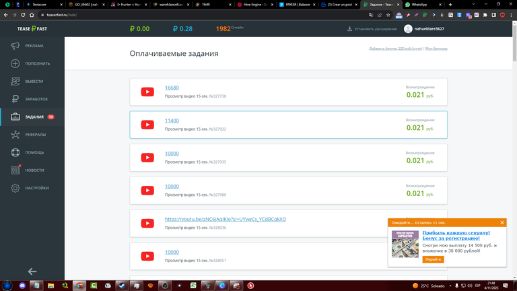Switch to the Hive-Engine tab
This screenshot has height=291, width=517.
pos(255,5)
